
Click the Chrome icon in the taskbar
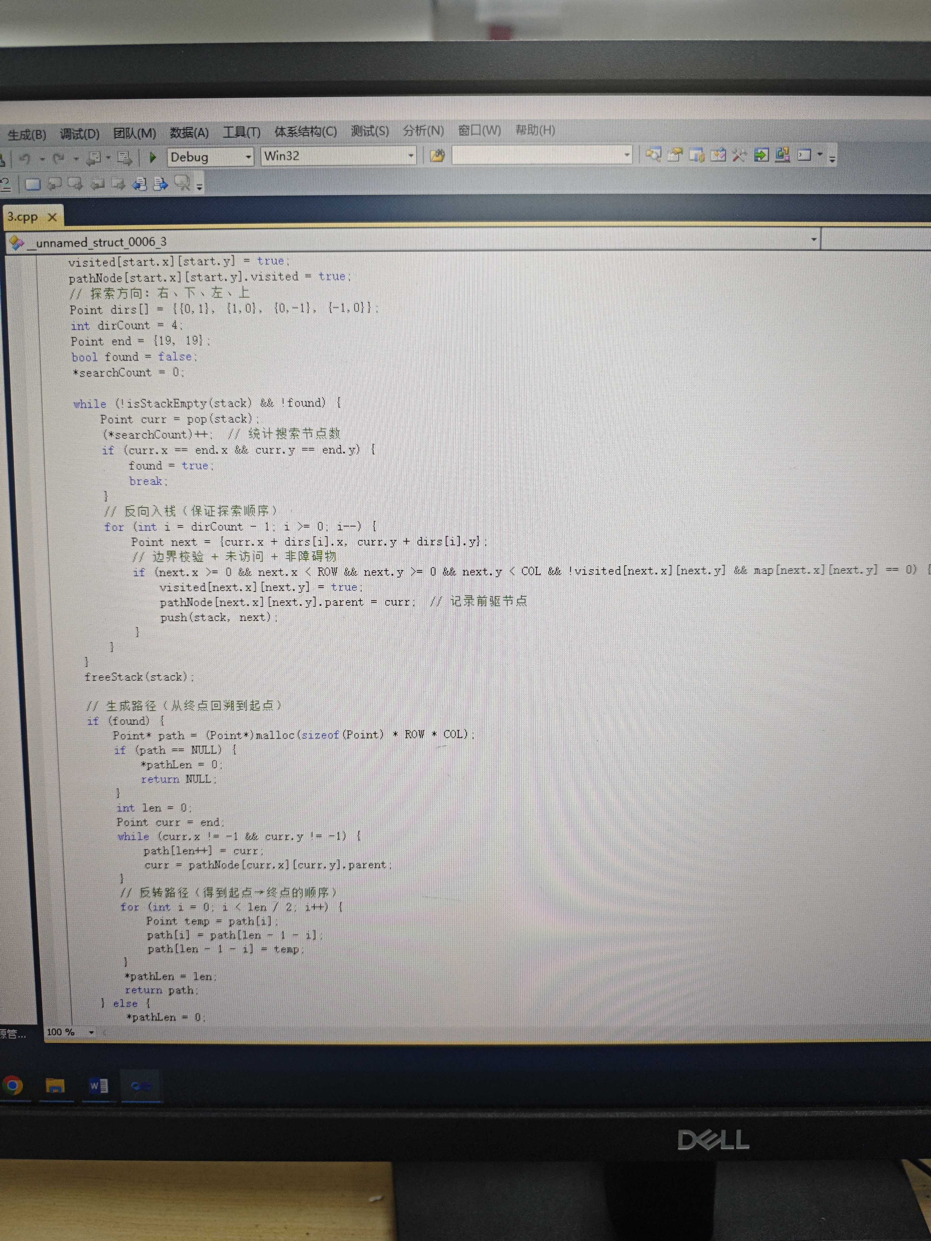click(x=12, y=1084)
